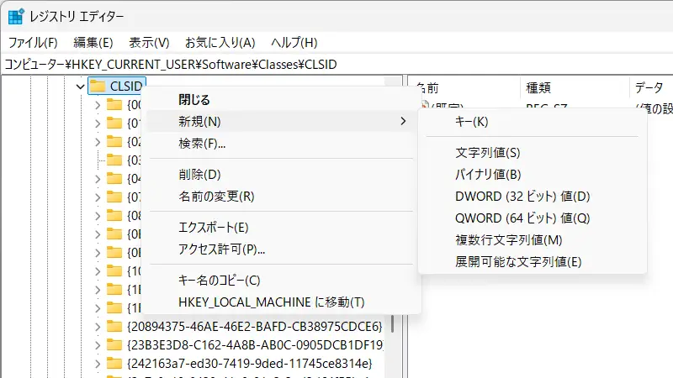The width and height of the screenshot is (673, 378).
Task: Expand the {20894375-46AE-46E2-BAFD-CB38975CDCE6} key
Action: [97, 325]
